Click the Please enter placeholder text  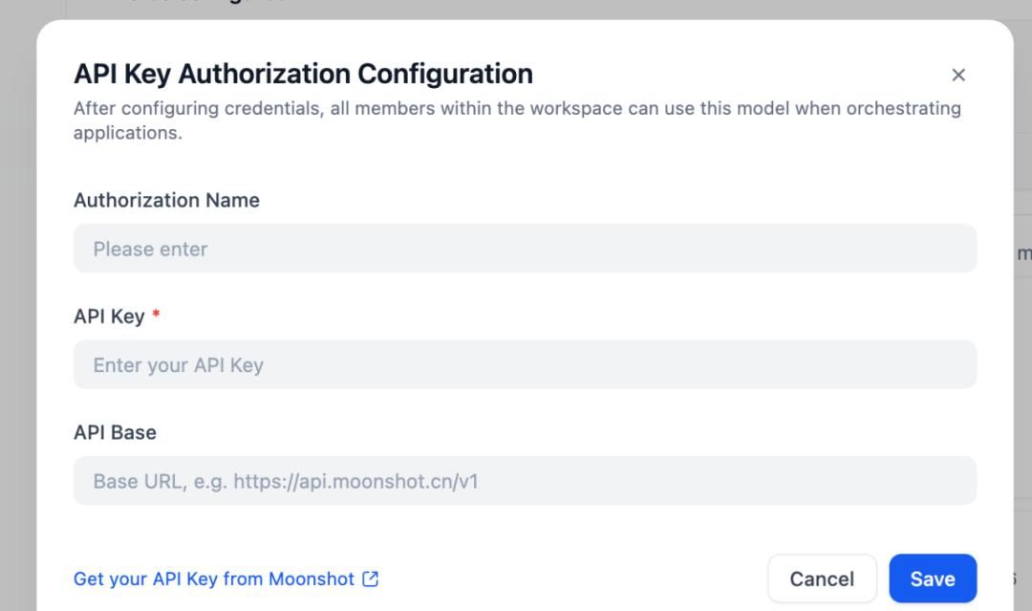150,250
